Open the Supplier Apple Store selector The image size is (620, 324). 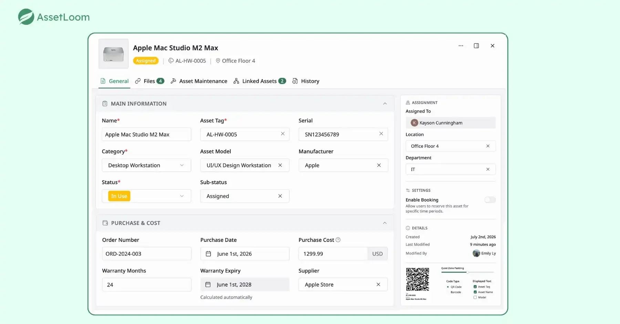click(343, 284)
